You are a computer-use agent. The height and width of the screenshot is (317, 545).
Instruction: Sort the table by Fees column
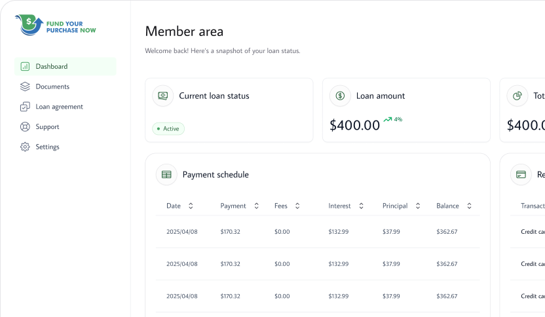pyautogui.click(x=297, y=206)
